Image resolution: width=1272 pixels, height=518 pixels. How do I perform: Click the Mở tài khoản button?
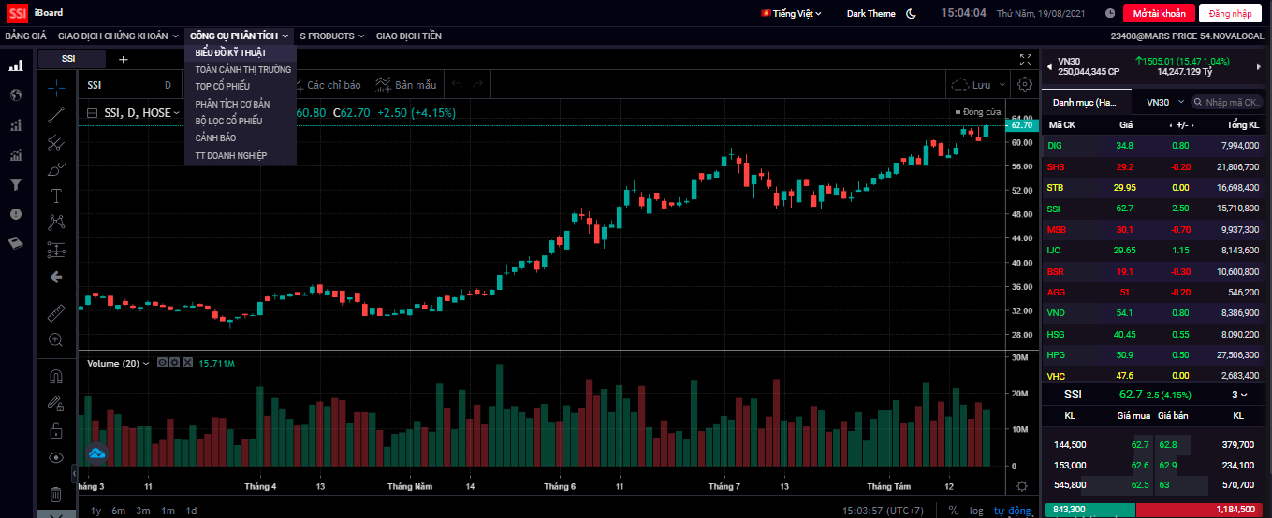point(1159,13)
